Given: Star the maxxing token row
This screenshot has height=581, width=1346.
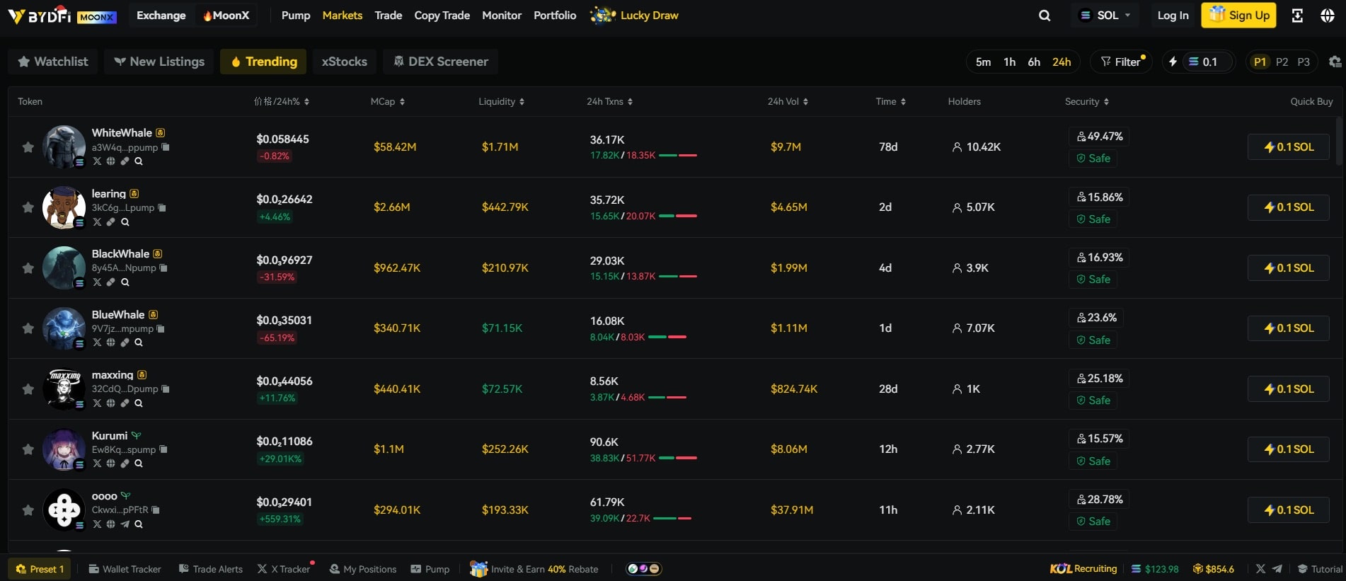Looking at the screenshot, I should coord(28,389).
